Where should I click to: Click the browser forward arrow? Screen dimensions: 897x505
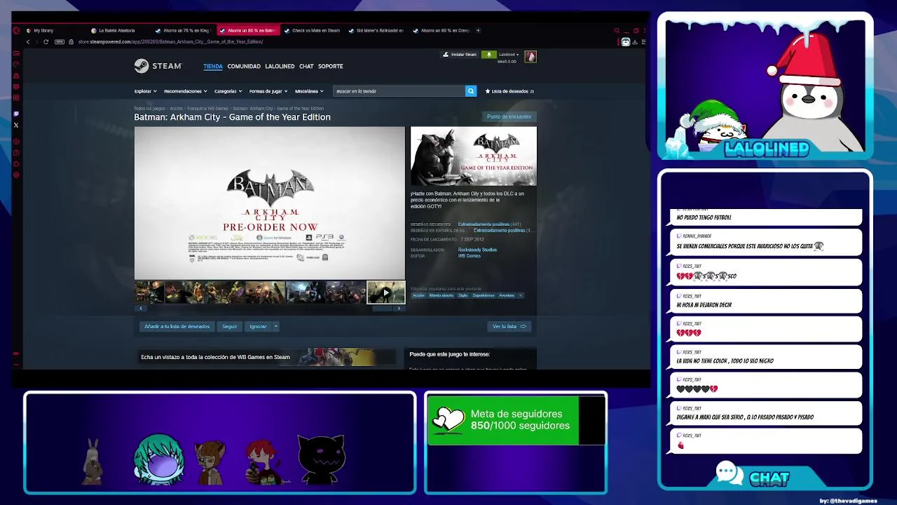(36, 41)
